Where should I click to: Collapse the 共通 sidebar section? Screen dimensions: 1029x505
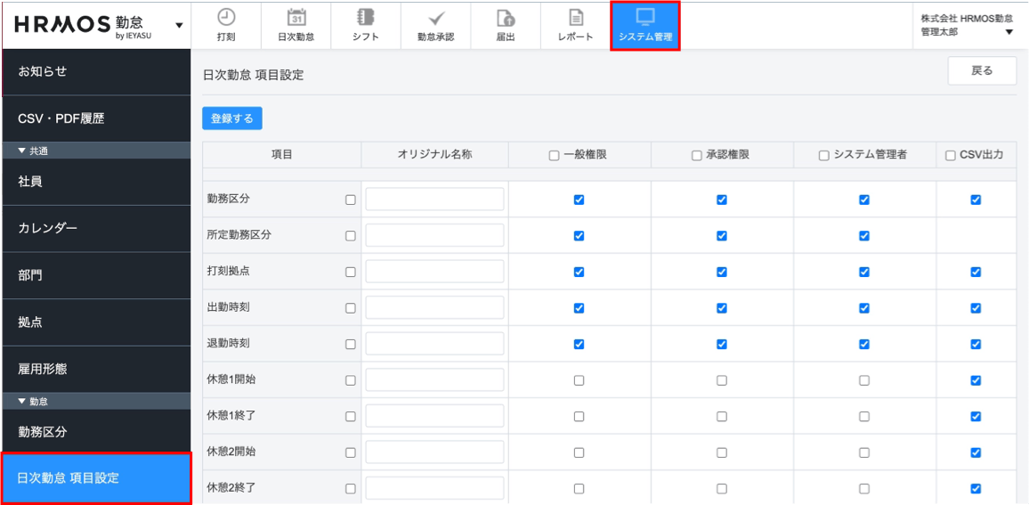[x=22, y=151]
